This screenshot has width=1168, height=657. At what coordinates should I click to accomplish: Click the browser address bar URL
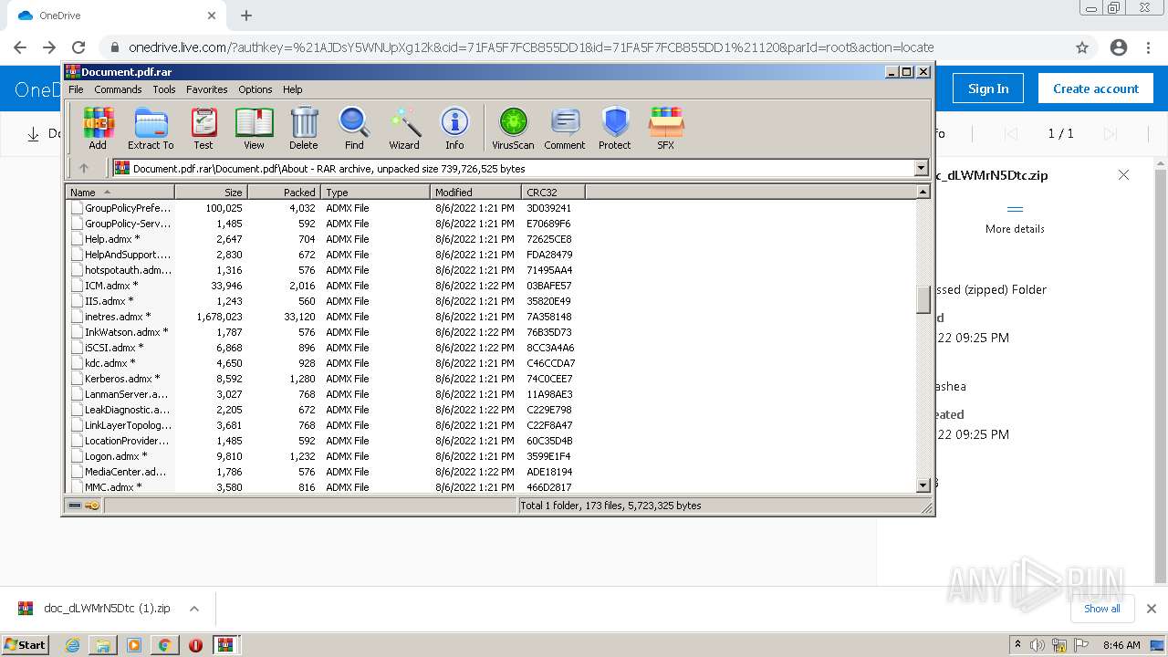pyautogui.click(x=531, y=47)
